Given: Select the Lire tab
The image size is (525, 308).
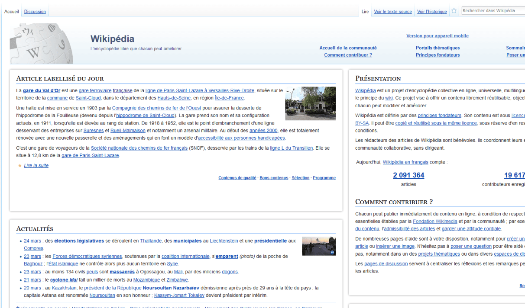Looking at the screenshot, I should 365,11.
